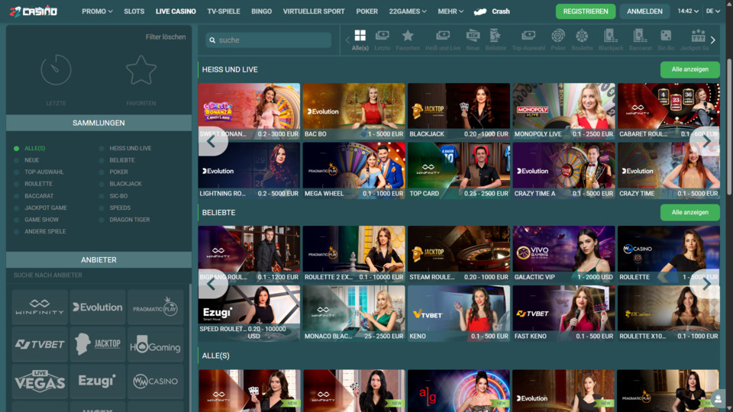Click the game search input field
733x412 pixels.
point(271,40)
